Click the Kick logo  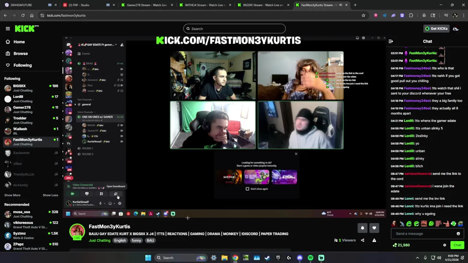[x=27, y=28]
